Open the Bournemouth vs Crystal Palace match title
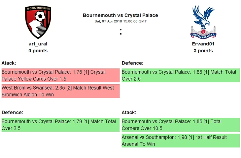The height and width of the screenshot is (158, 241). pyautogui.click(x=120, y=15)
